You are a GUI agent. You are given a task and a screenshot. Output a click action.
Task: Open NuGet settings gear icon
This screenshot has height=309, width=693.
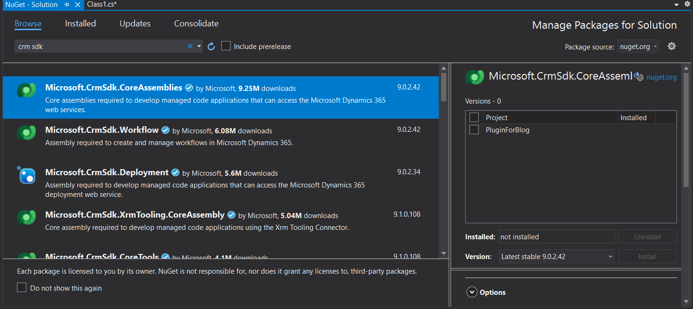[x=672, y=46]
